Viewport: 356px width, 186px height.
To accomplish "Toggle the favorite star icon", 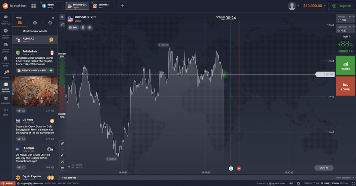I will pos(90,27).
